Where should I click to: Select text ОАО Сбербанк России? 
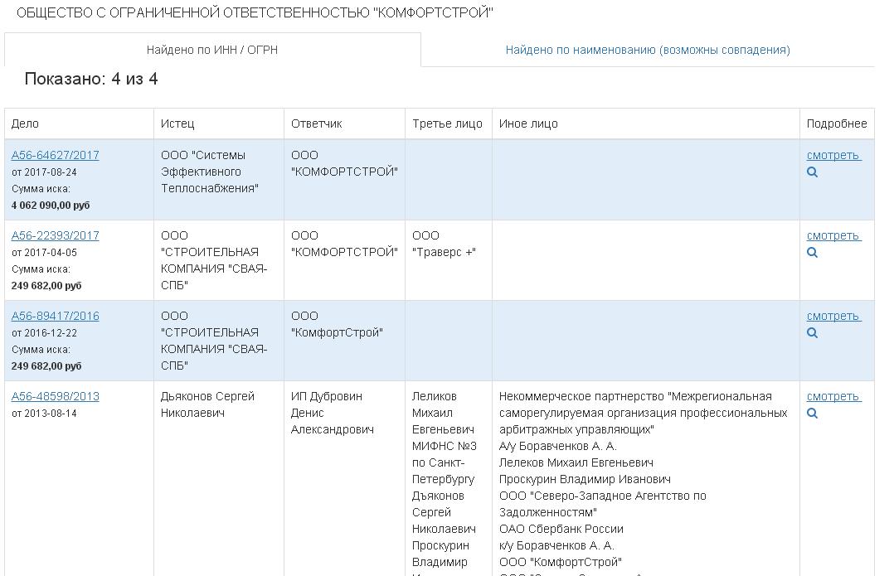561,529
